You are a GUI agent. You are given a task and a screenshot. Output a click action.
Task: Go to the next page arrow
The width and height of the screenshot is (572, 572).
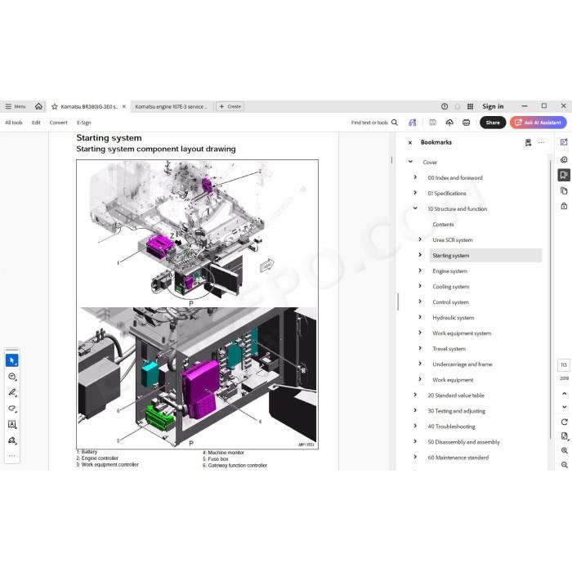[x=565, y=407]
